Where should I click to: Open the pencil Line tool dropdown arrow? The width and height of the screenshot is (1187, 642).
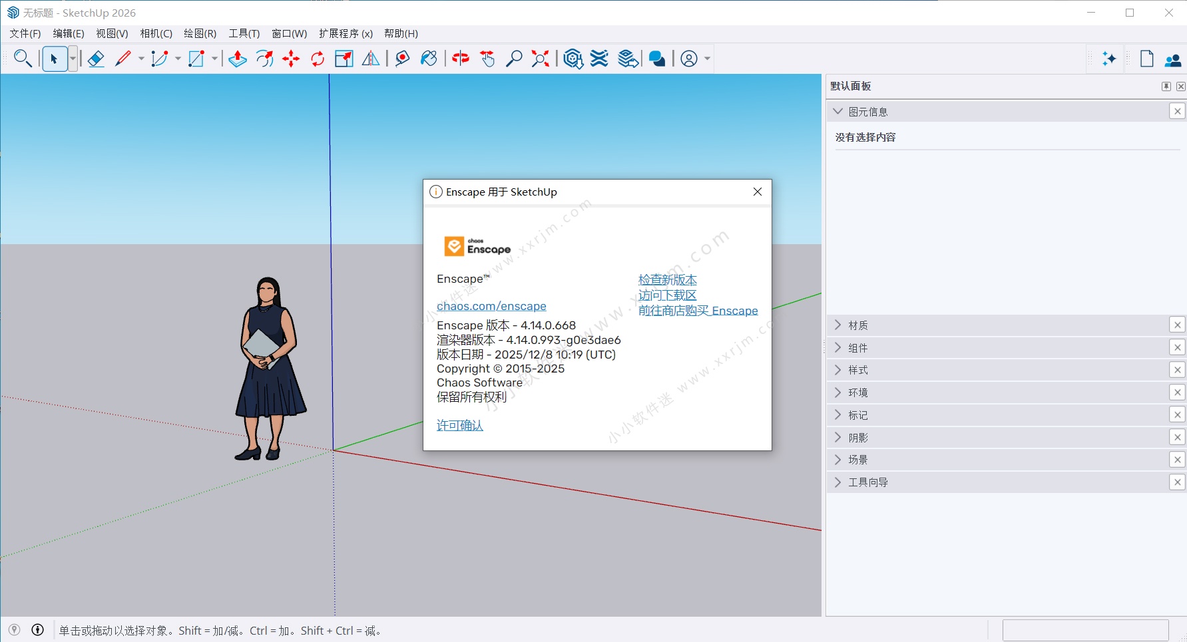[x=141, y=59]
